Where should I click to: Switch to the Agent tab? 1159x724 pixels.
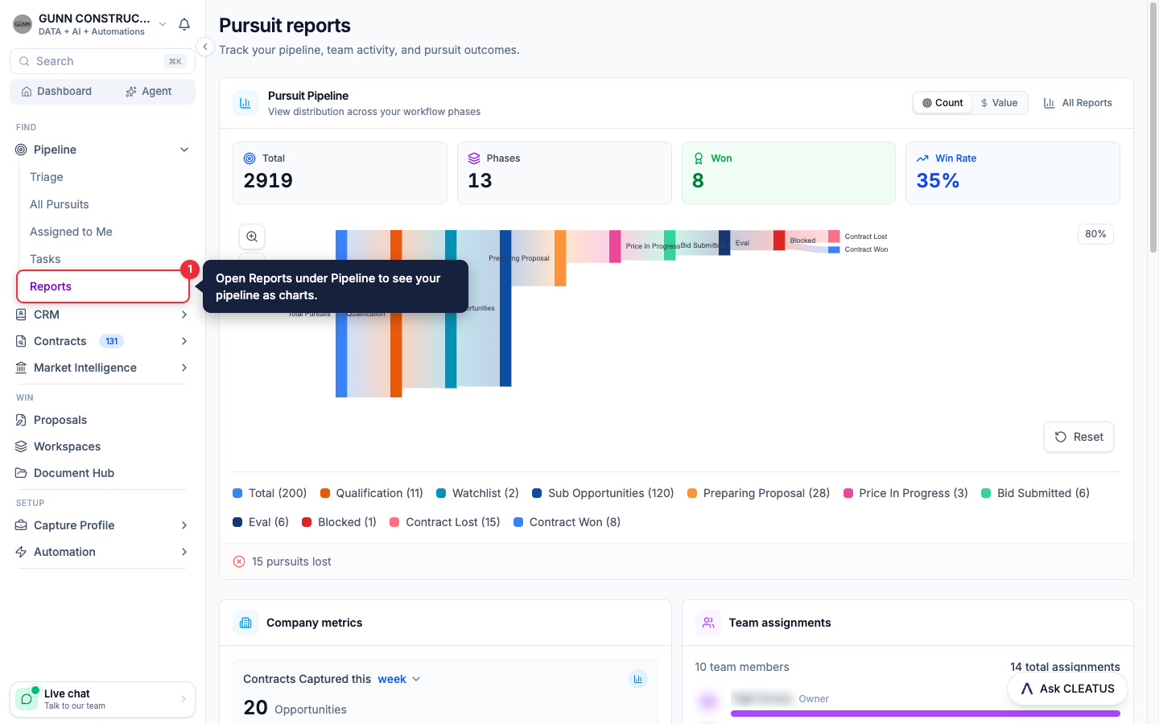pyautogui.click(x=149, y=92)
